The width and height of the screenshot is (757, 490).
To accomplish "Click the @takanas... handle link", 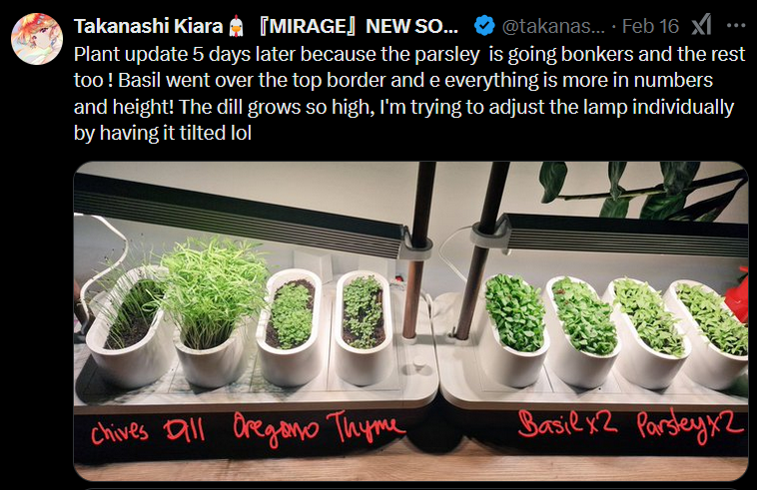I will point(553,26).
